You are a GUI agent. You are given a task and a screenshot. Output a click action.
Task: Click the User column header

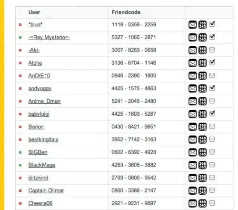34,12
